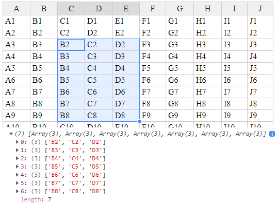Viewport: 277px width, 204px height.
Task: Click cell containing F9
Action: tap(153, 115)
